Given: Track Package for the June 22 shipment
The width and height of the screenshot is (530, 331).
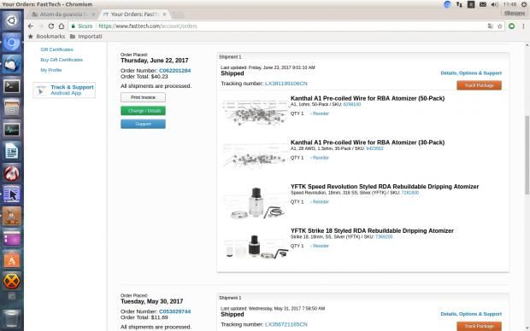Looking at the screenshot, I should [479, 85].
